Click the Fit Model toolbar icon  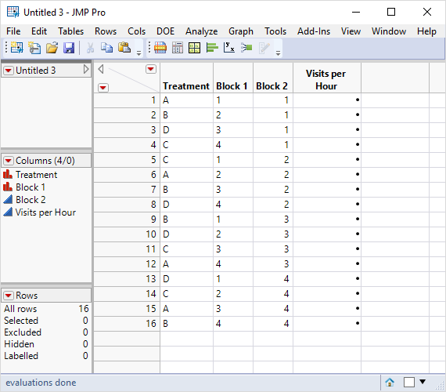(246, 48)
